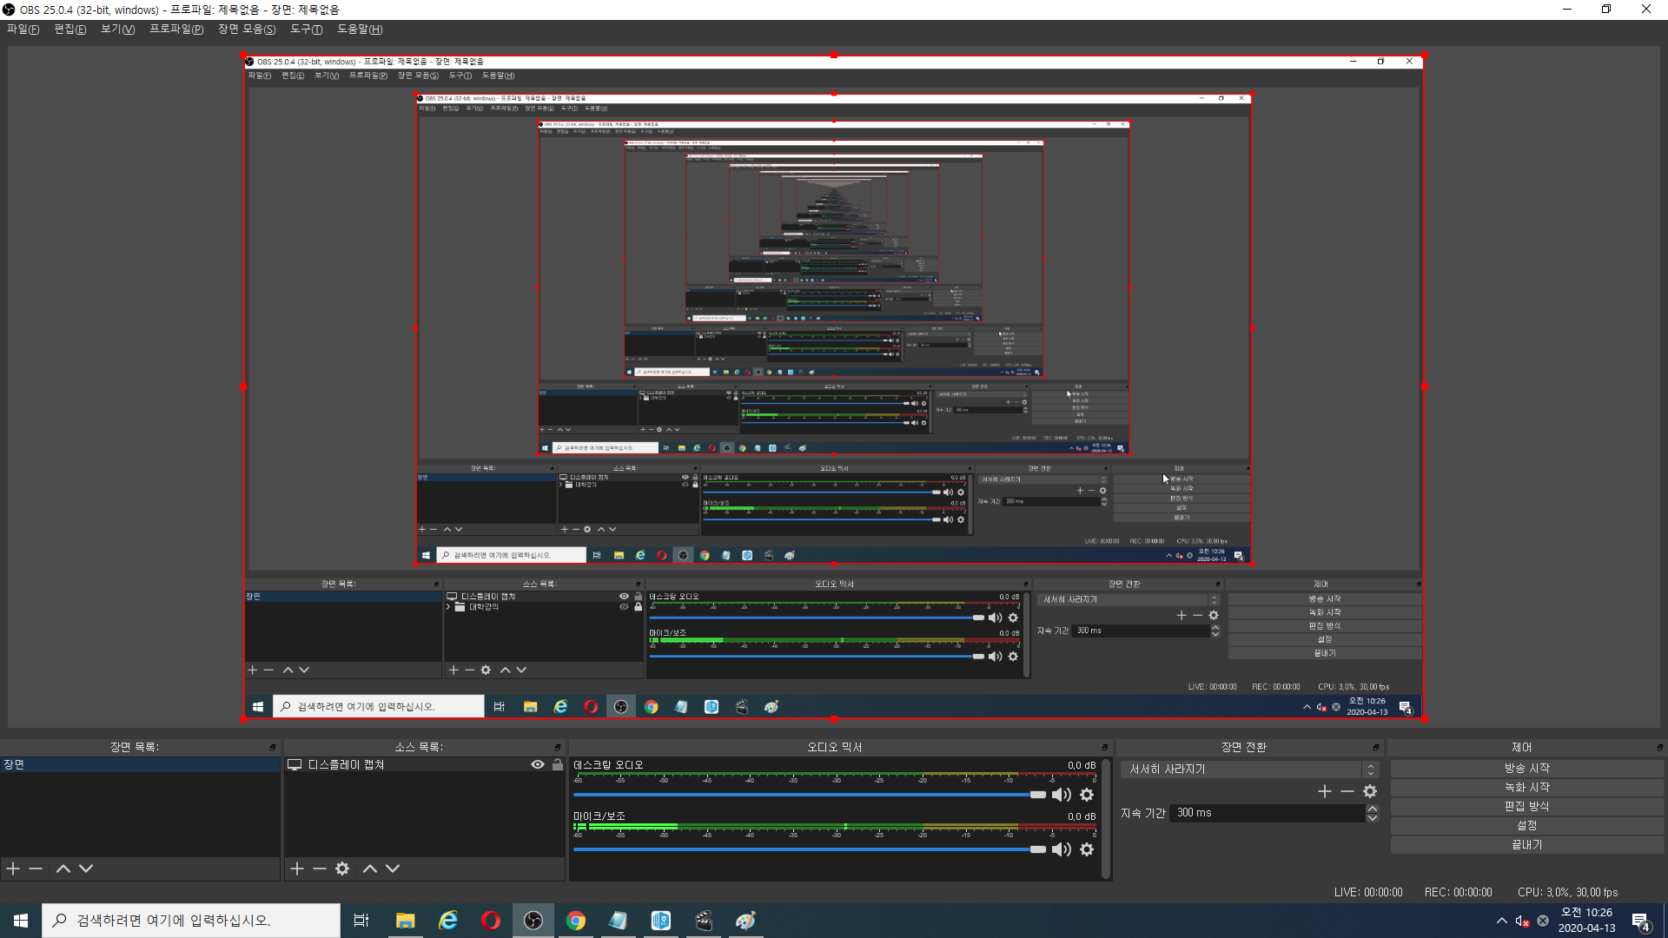This screenshot has width=1668, height=938.
Task: Click the 설정 button in controls dock
Action: (1526, 825)
